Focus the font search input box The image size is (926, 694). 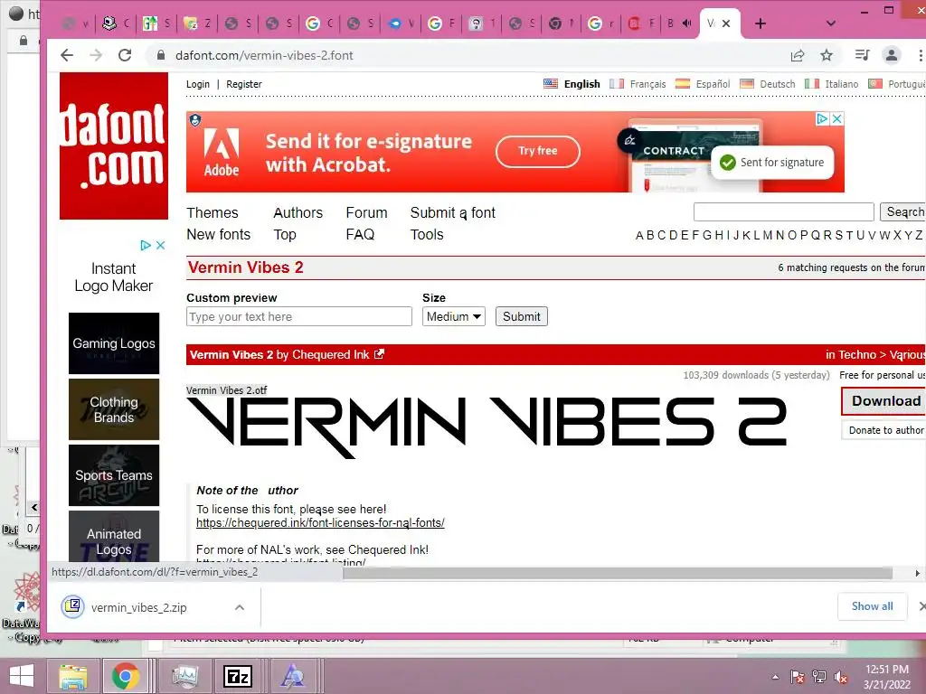click(x=784, y=211)
